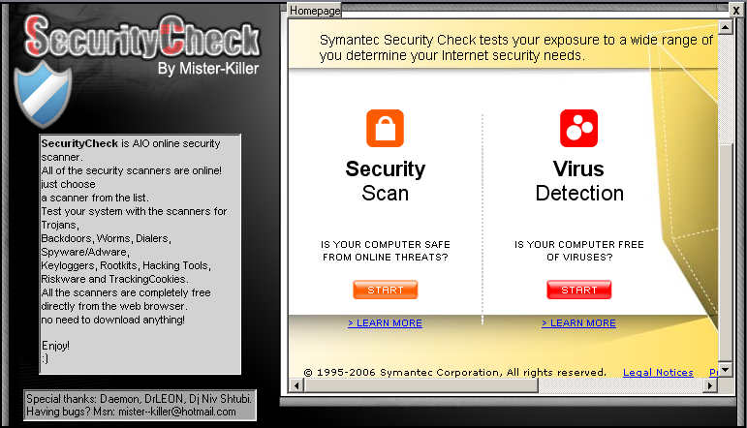Select the Homepage tab label
The width and height of the screenshot is (747, 428).
315,11
